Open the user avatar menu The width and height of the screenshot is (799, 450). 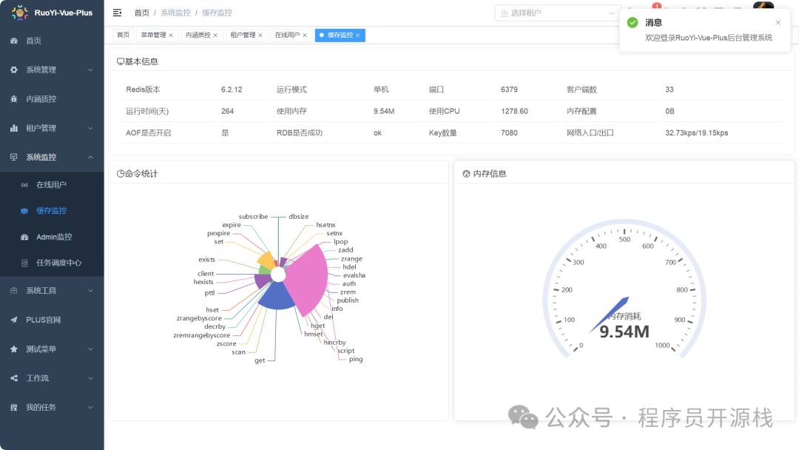coord(763,7)
